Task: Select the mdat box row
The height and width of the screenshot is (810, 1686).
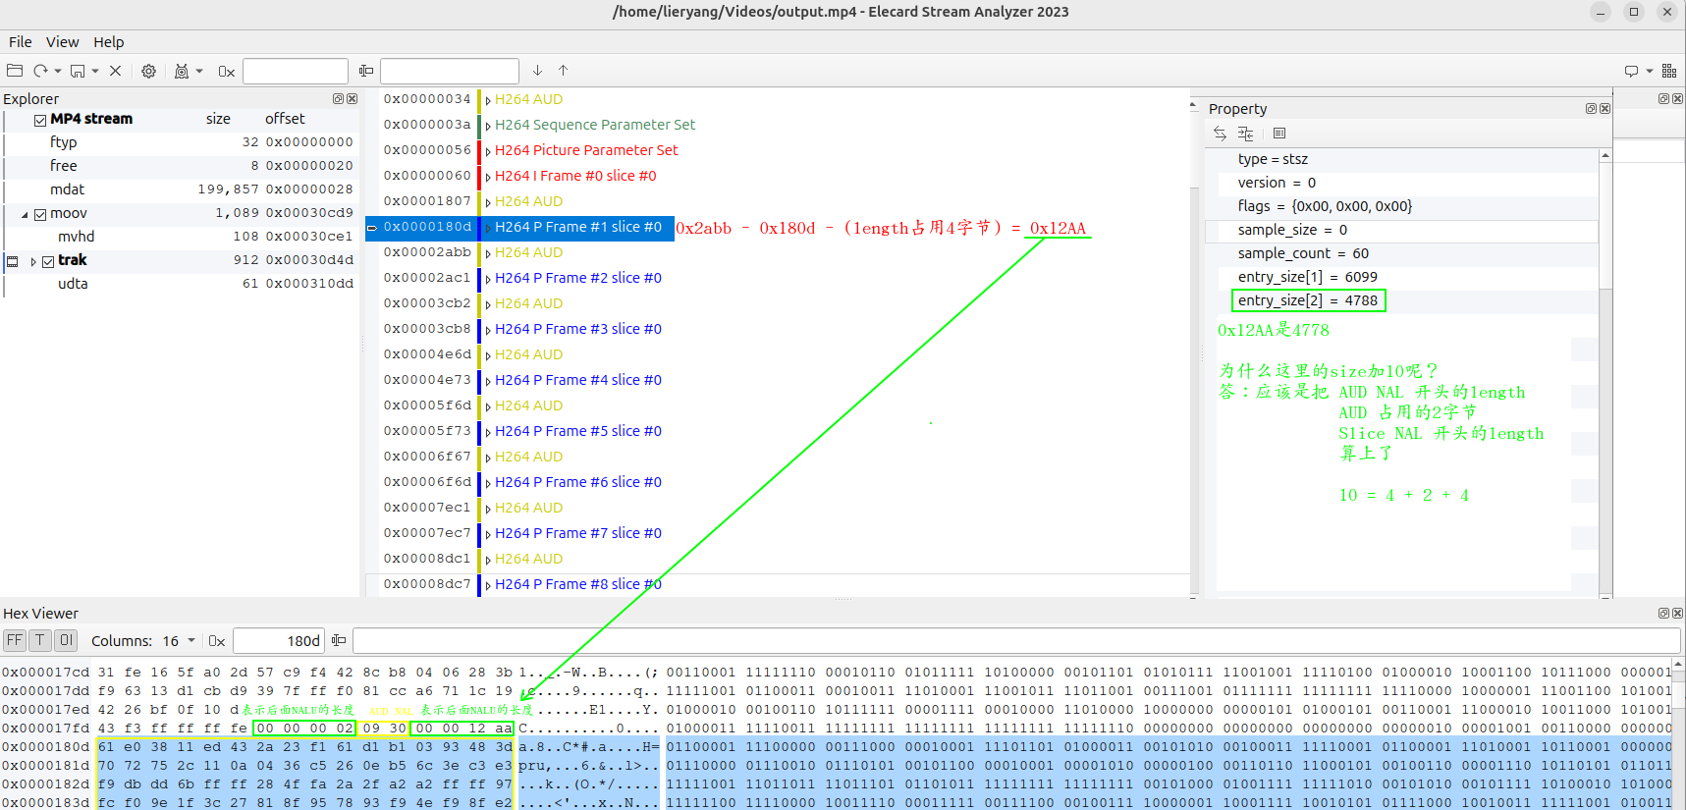Action: click(180, 189)
